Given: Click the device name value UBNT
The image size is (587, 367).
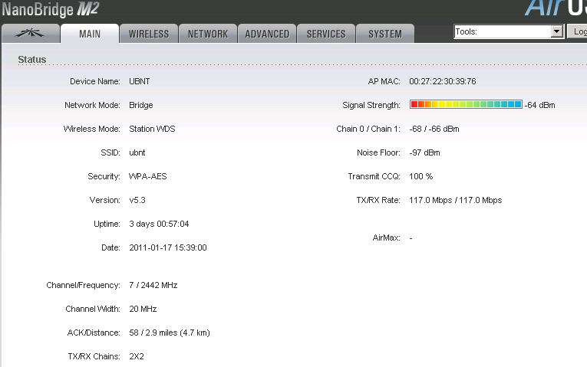Looking at the screenshot, I should click(x=139, y=81).
